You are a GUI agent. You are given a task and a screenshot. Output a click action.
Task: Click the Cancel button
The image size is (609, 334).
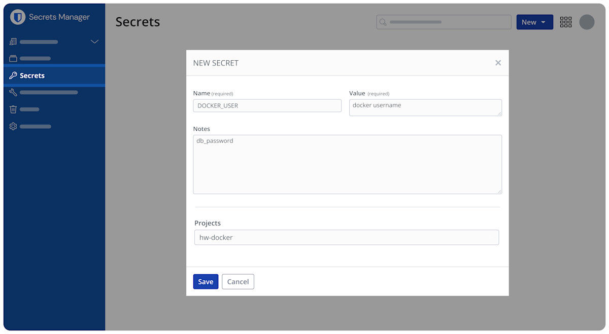tap(238, 282)
